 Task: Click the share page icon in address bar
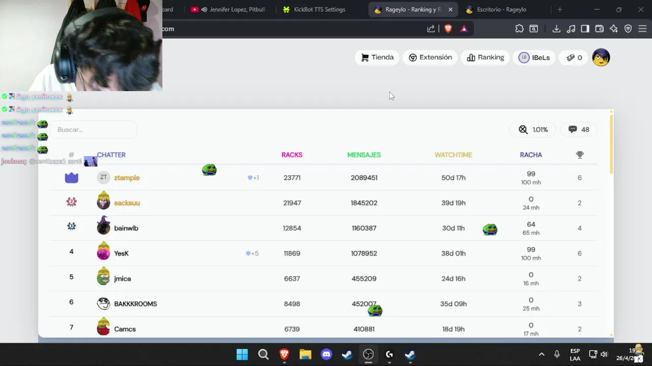pos(431,29)
